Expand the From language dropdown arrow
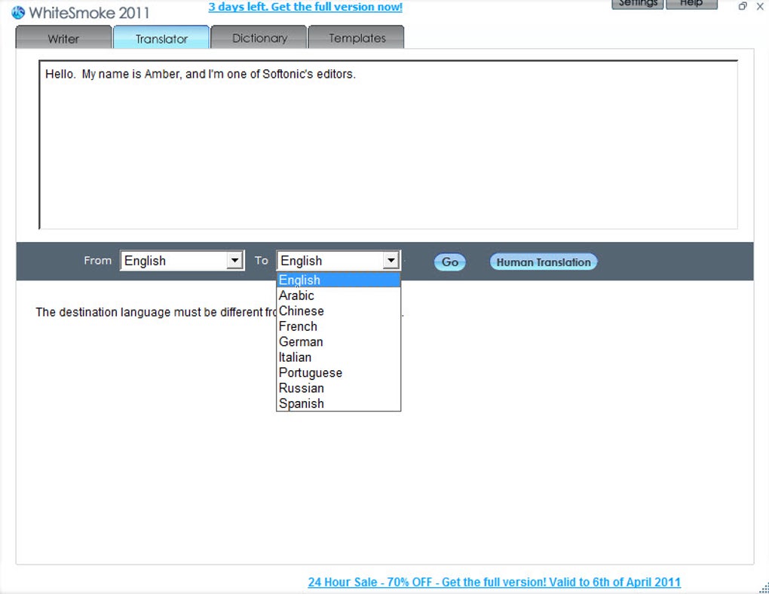 point(235,261)
